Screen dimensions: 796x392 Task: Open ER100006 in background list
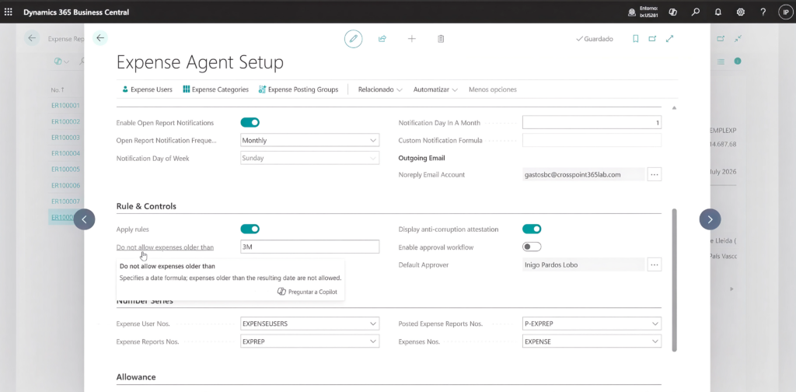(x=65, y=185)
